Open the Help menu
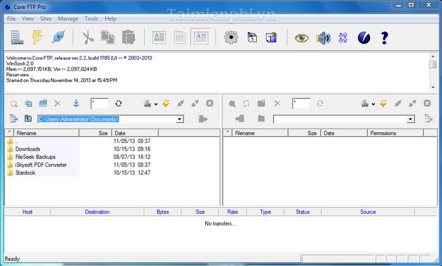Viewport: 442px width, 266px height. [110, 18]
